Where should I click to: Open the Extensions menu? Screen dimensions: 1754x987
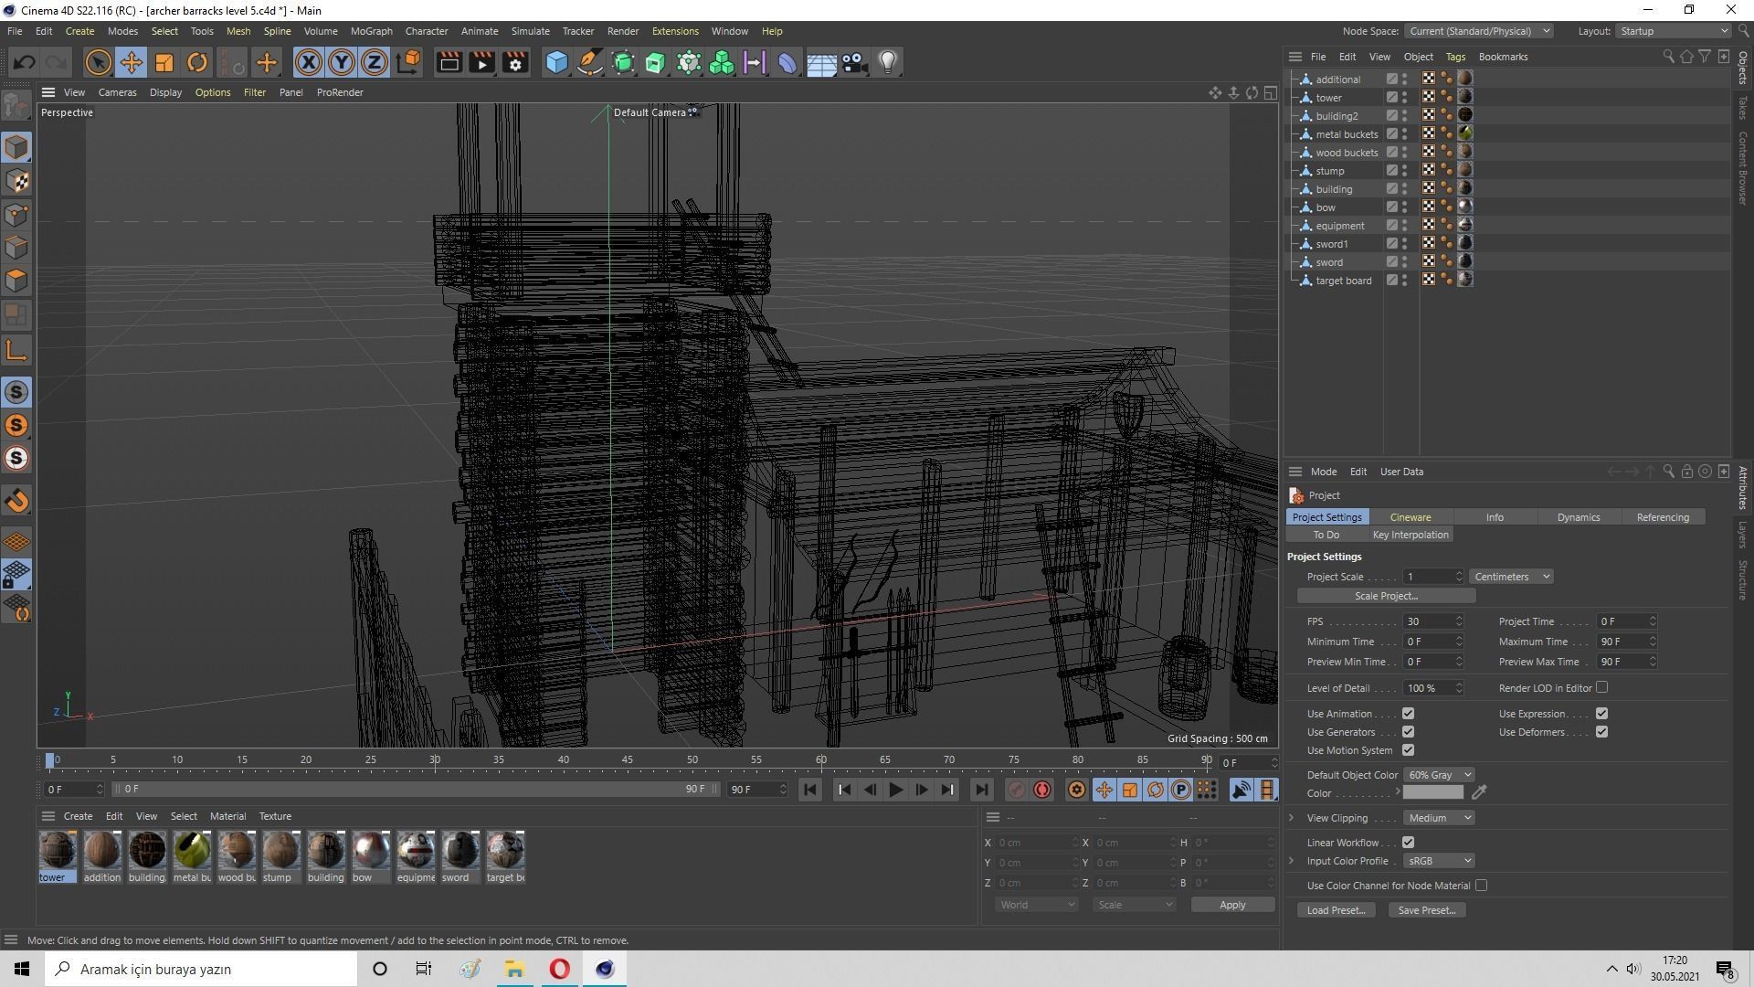[x=675, y=31]
